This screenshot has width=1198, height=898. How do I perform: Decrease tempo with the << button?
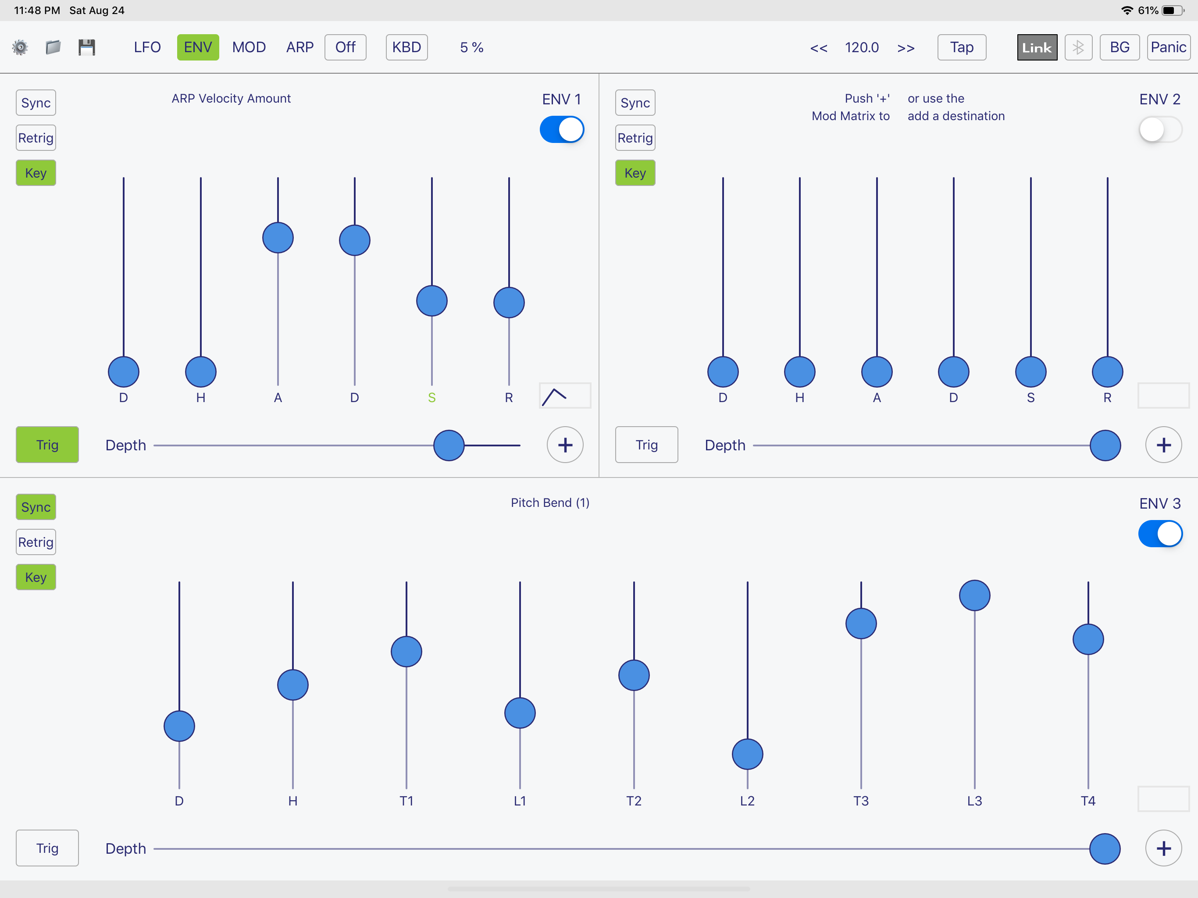pos(818,48)
